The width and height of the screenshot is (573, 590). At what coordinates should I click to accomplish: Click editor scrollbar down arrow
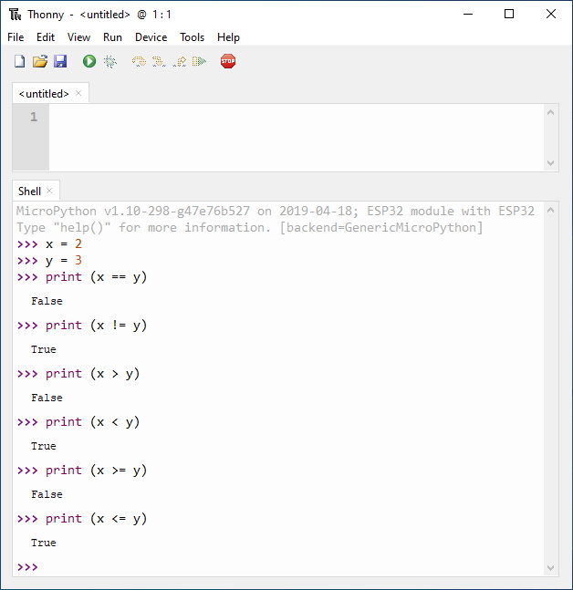point(551,163)
